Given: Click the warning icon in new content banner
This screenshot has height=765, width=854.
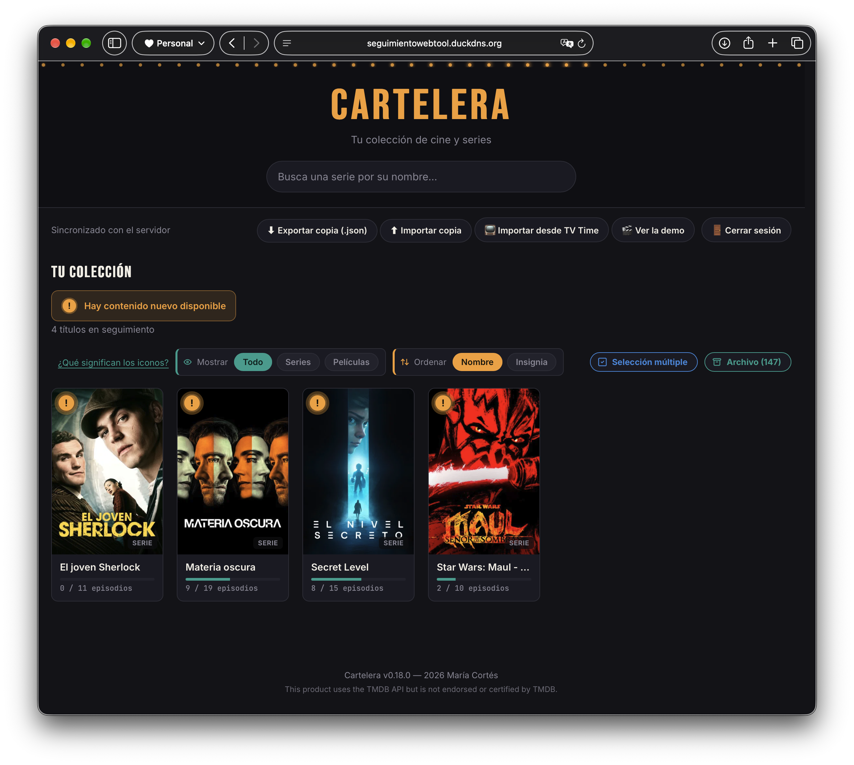Looking at the screenshot, I should 69,306.
